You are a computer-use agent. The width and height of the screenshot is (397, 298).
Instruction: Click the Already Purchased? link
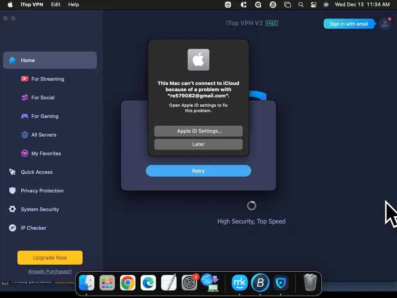[x=50, y=272]
